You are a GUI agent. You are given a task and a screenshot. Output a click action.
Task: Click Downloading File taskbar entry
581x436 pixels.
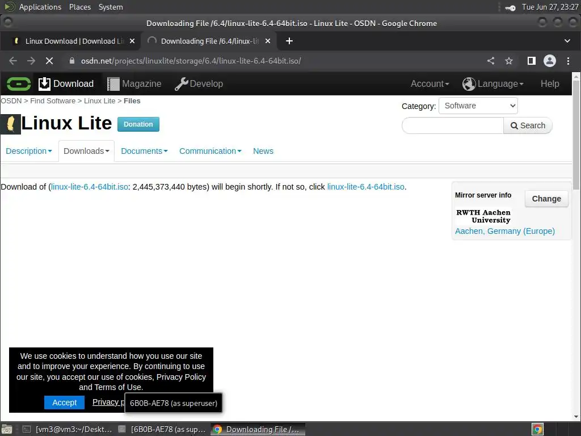258,429
